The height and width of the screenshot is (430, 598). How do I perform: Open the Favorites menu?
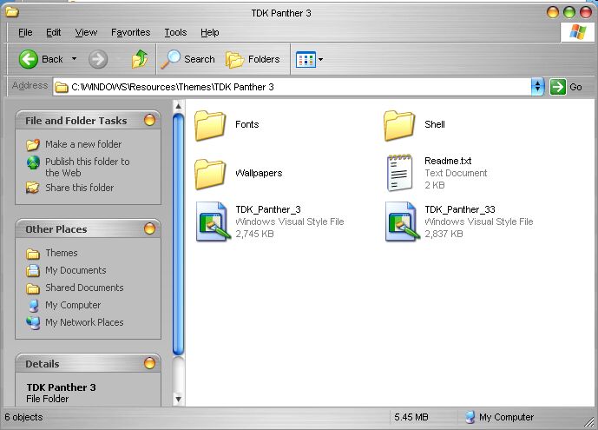pyautogui.click(x=130, y=32)
